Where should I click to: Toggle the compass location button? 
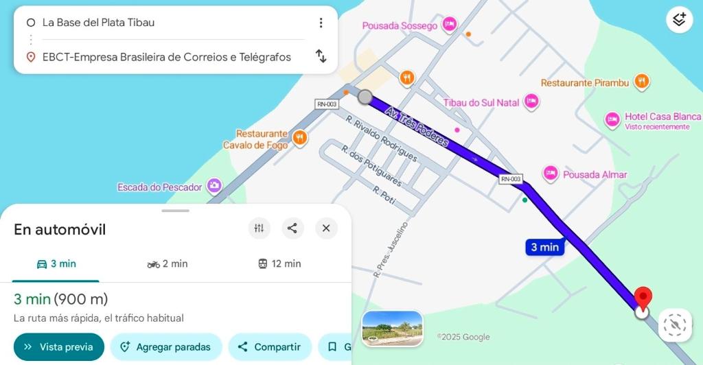pos(674,325)
